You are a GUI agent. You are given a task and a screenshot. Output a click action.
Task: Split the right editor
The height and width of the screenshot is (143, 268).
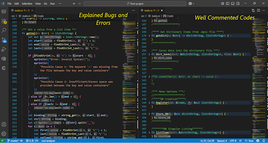point(259,11)
